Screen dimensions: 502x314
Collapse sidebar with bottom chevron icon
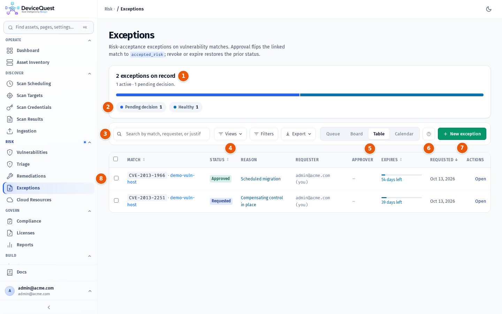(x=49, y=307)
